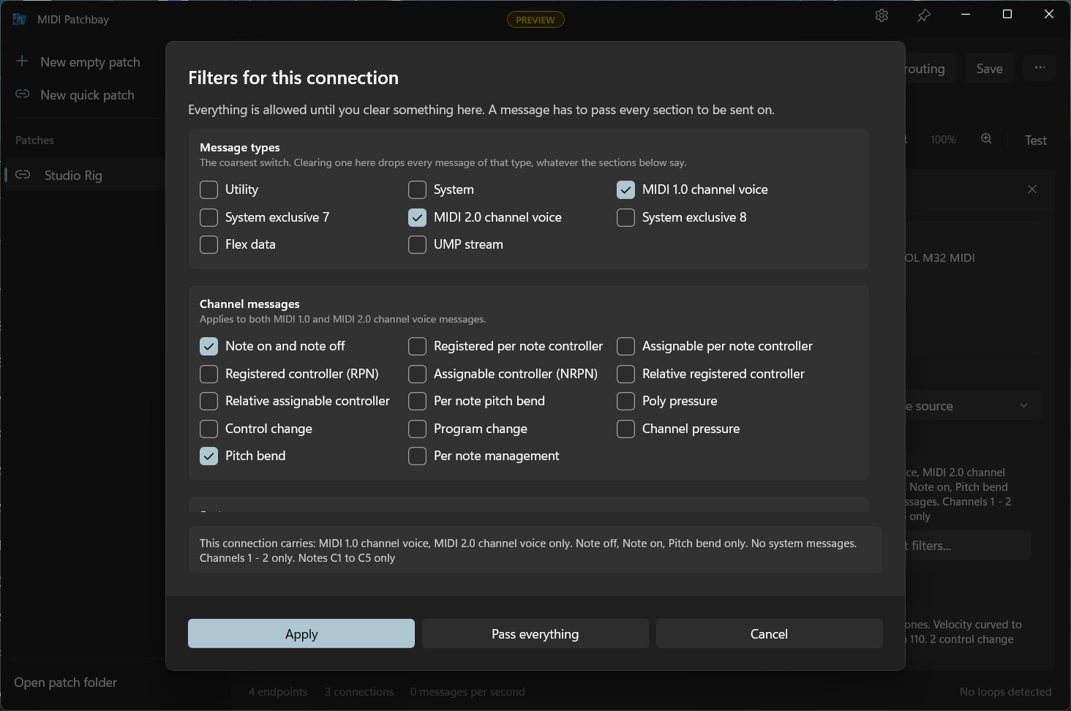Open the patch folder link
Image resolution: width=1071 pixels, height=711 pixels.
(x=65, y=682)
